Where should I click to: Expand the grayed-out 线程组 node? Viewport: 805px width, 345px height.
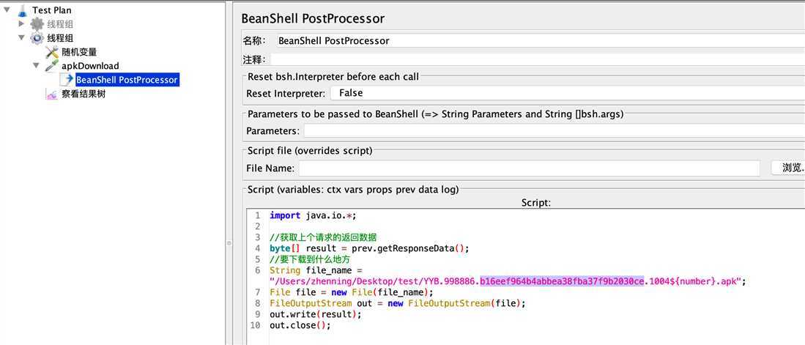pyautogui.click(x=21, y=23)
